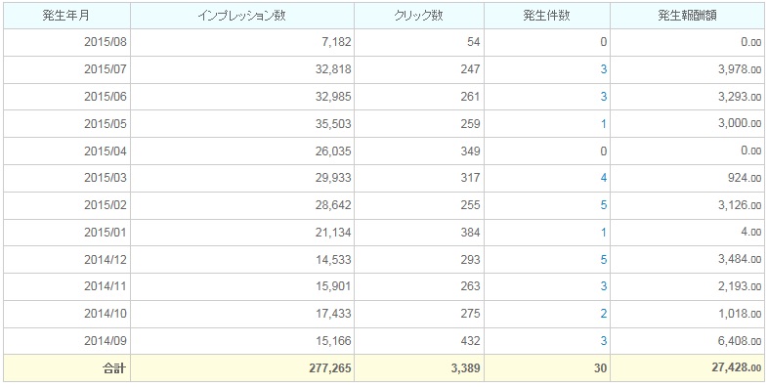Click the reward amount 3,126.00
The image size is (768, 387).
pos(740,205)
